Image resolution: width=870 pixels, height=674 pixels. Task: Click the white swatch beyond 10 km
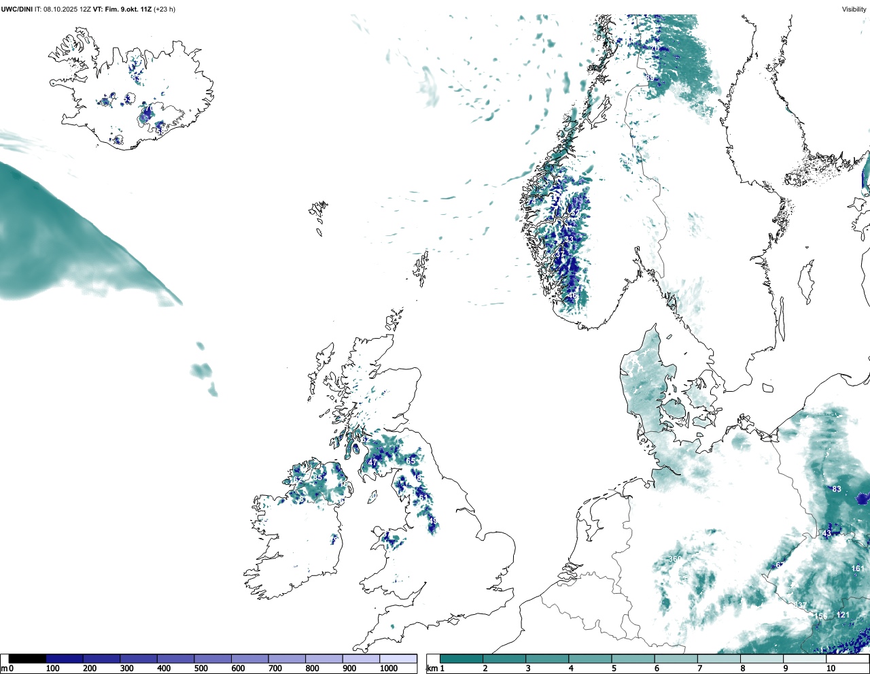[x=847, y=659]
